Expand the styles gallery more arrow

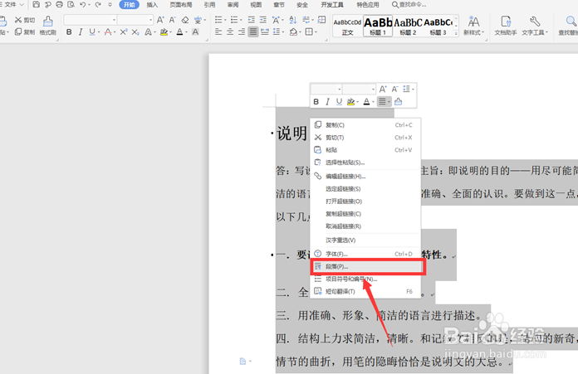coord(456,33)
